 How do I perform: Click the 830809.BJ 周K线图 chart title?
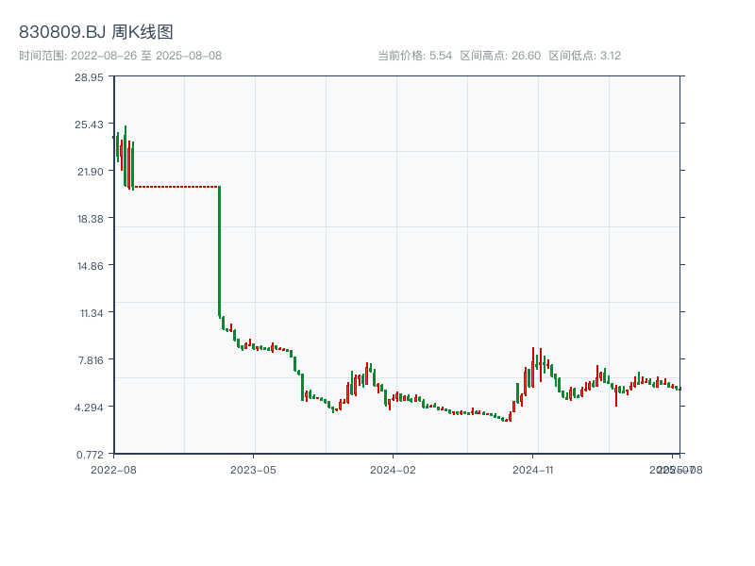pos(96,33)
